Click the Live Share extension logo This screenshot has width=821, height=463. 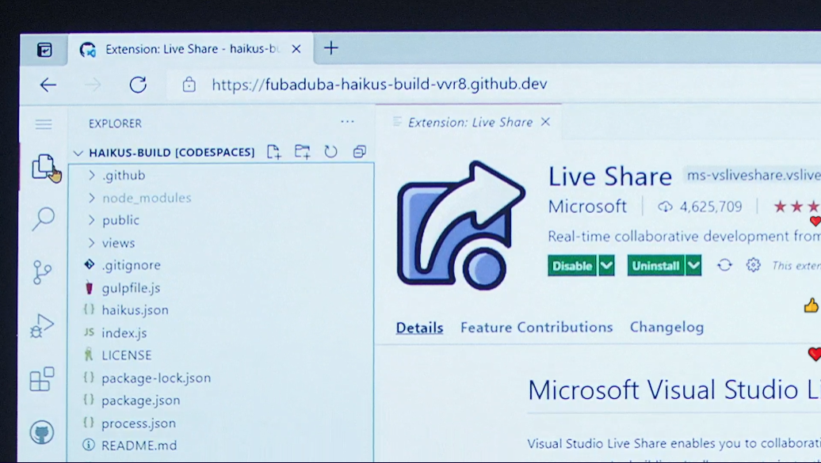pyautogui.click(x=460, y=226)
